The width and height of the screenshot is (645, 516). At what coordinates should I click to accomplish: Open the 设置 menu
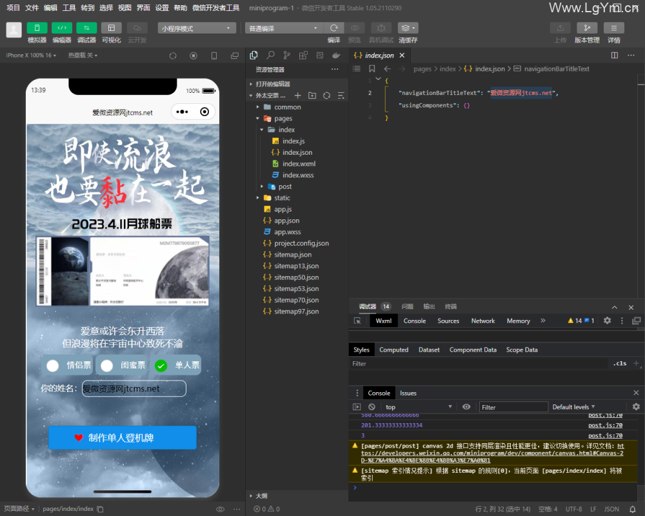click(162, 8)
